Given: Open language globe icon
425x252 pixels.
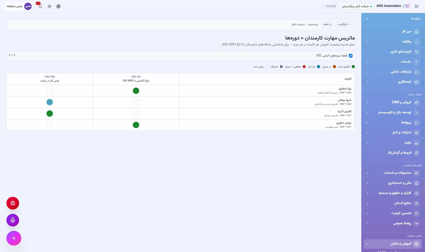Looking at the screenshot, I should tap(58, 6).
